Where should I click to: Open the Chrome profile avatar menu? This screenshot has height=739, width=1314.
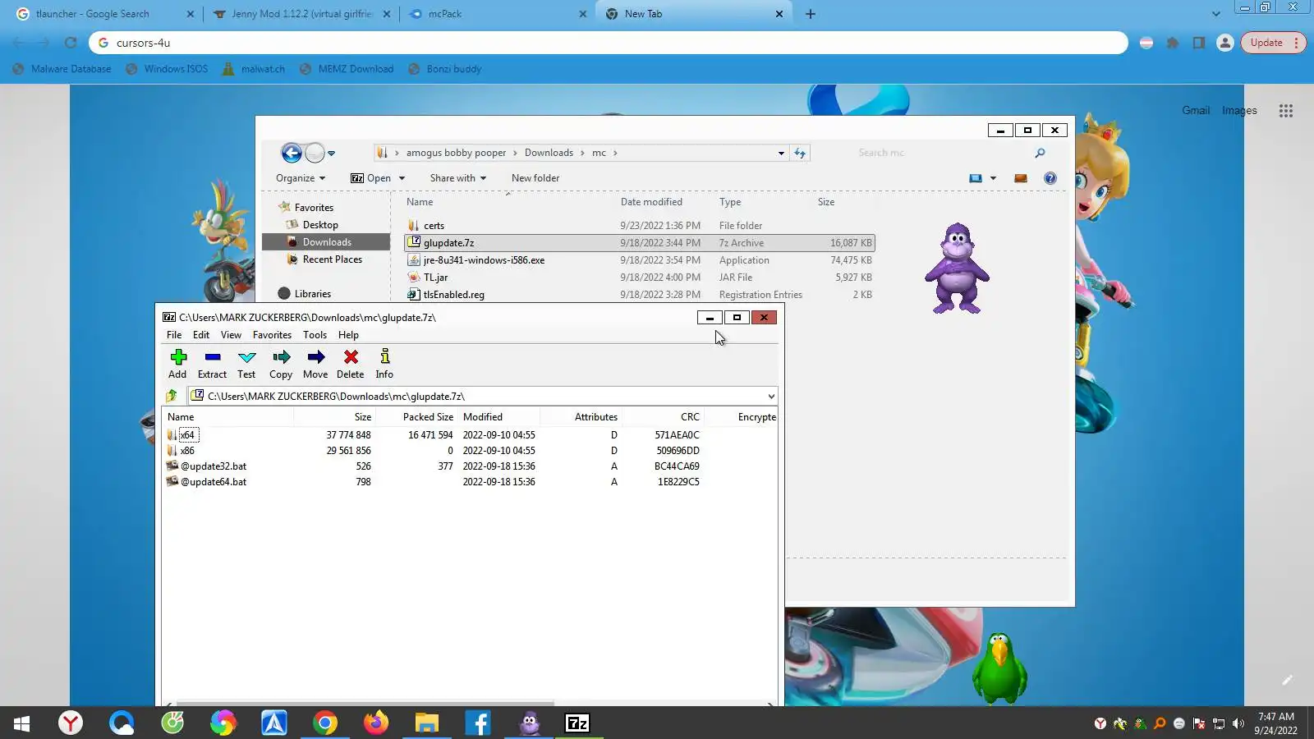point(1225,43)
